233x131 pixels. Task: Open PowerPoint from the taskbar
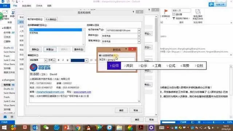[x=67, y=128]
